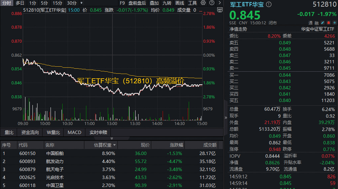
Task: Toggle 盘前盘后 pre/post market display
Action: (x=137, y=3)
